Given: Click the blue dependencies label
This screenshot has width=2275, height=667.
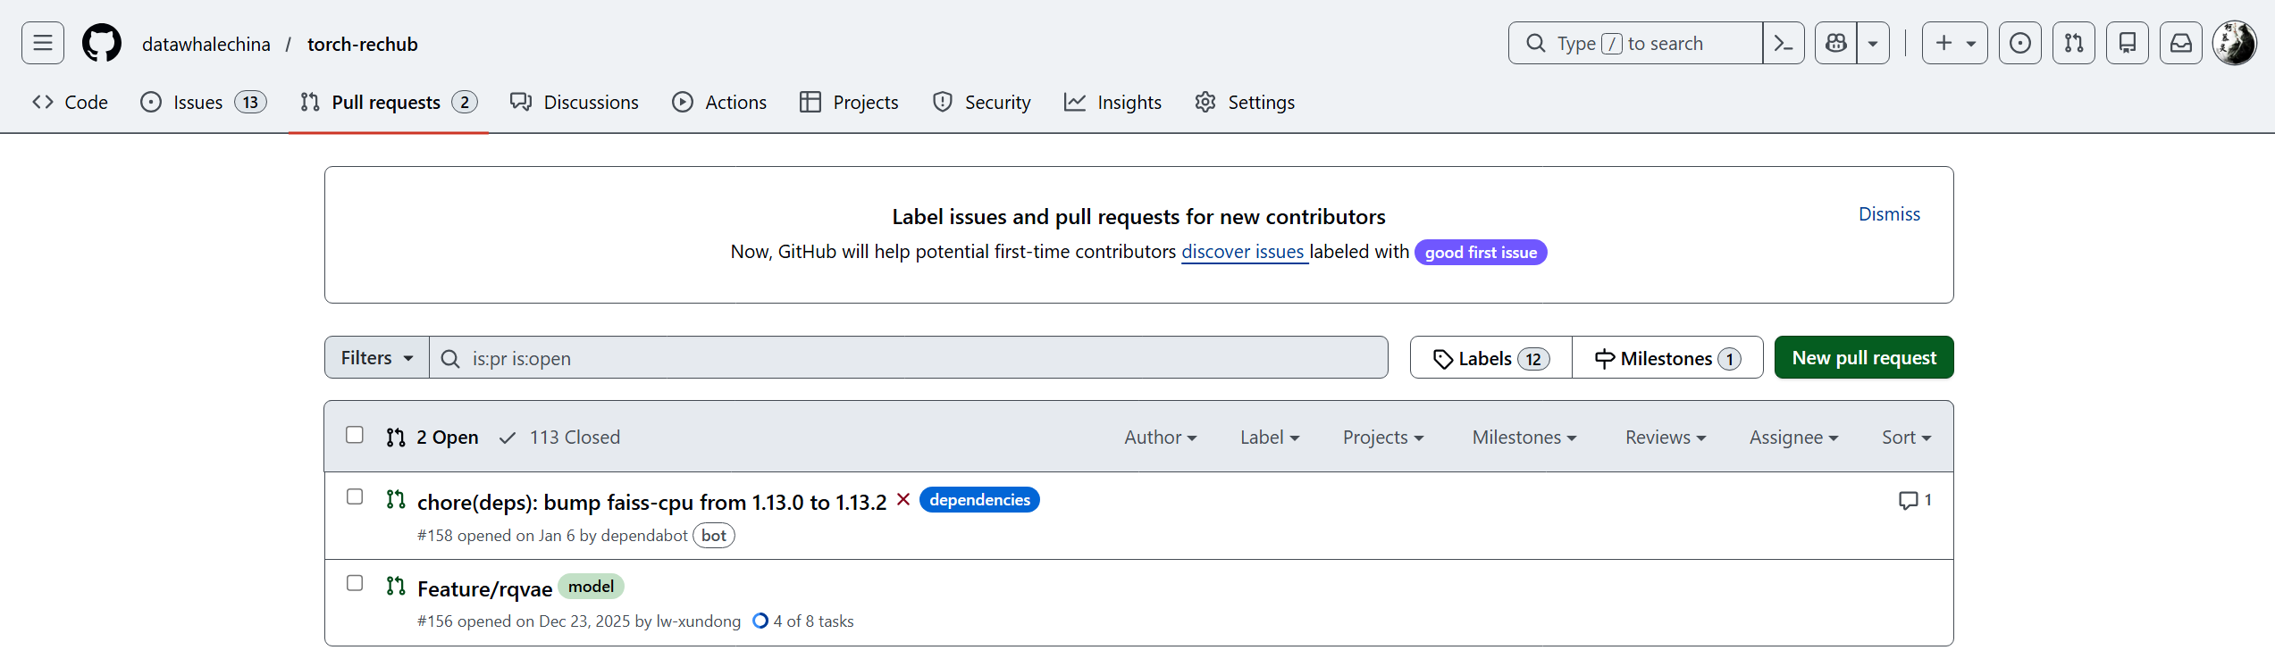Looking at the screenshot, I should click(x=979, y=500).
